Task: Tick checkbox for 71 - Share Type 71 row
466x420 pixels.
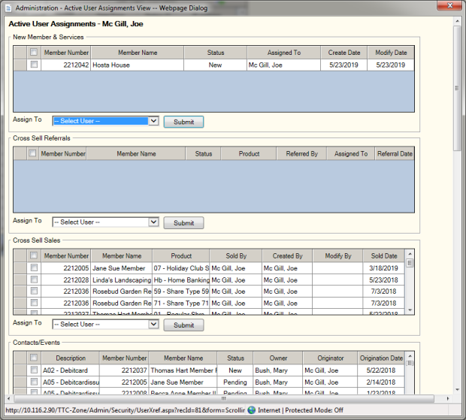Action: (x=34, y=303)
